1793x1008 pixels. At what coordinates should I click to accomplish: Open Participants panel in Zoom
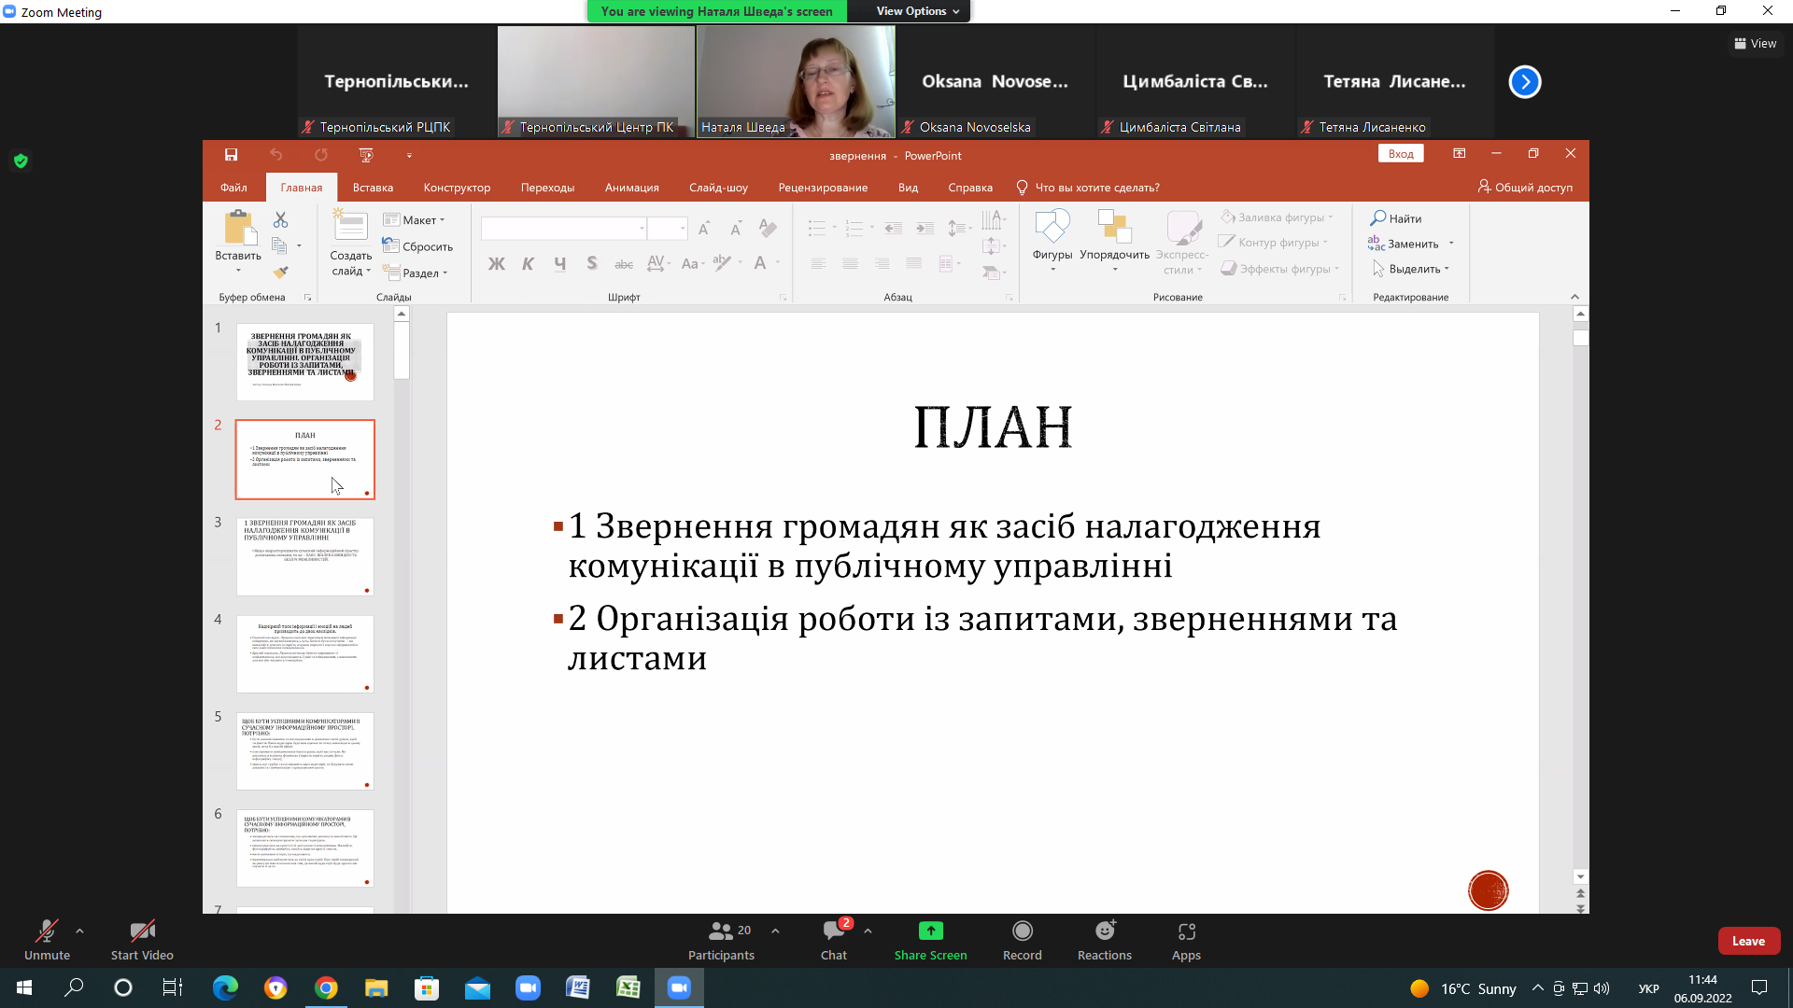[x=721, y=940]
